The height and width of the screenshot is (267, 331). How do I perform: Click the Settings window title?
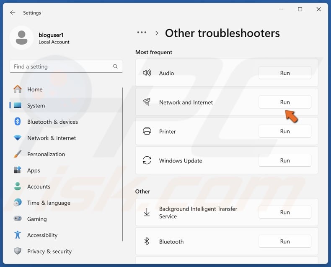[32, 13]
